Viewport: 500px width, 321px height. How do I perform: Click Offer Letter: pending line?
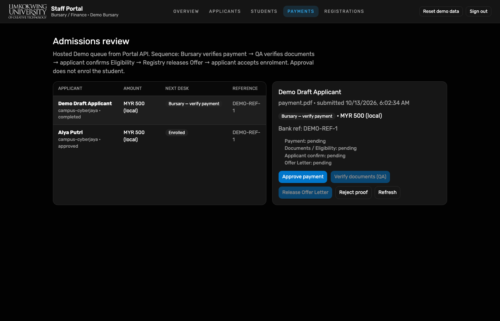[308, 163]
